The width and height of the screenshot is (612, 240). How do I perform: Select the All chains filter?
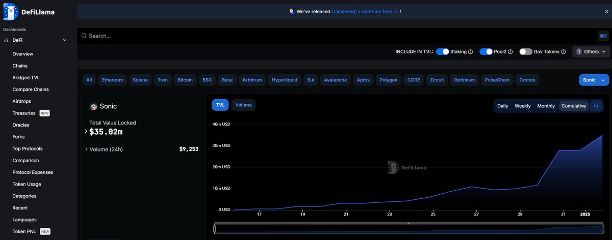click(89, 80)
